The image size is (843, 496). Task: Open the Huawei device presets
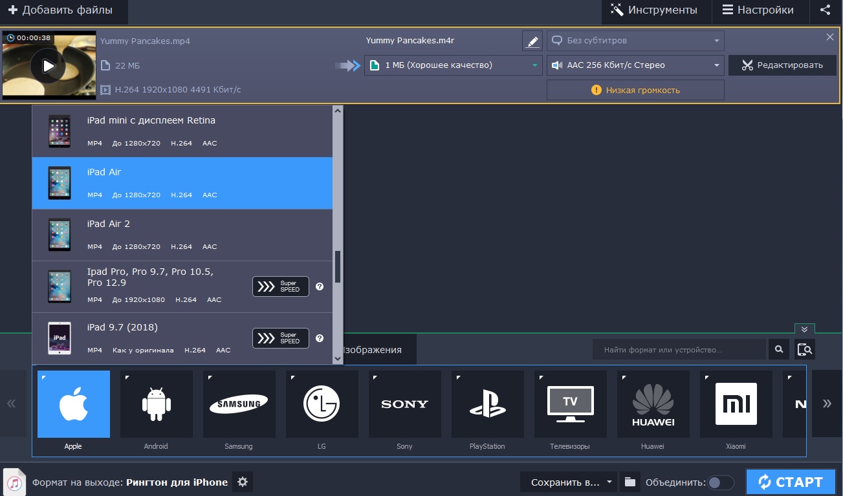click(653, 405)
